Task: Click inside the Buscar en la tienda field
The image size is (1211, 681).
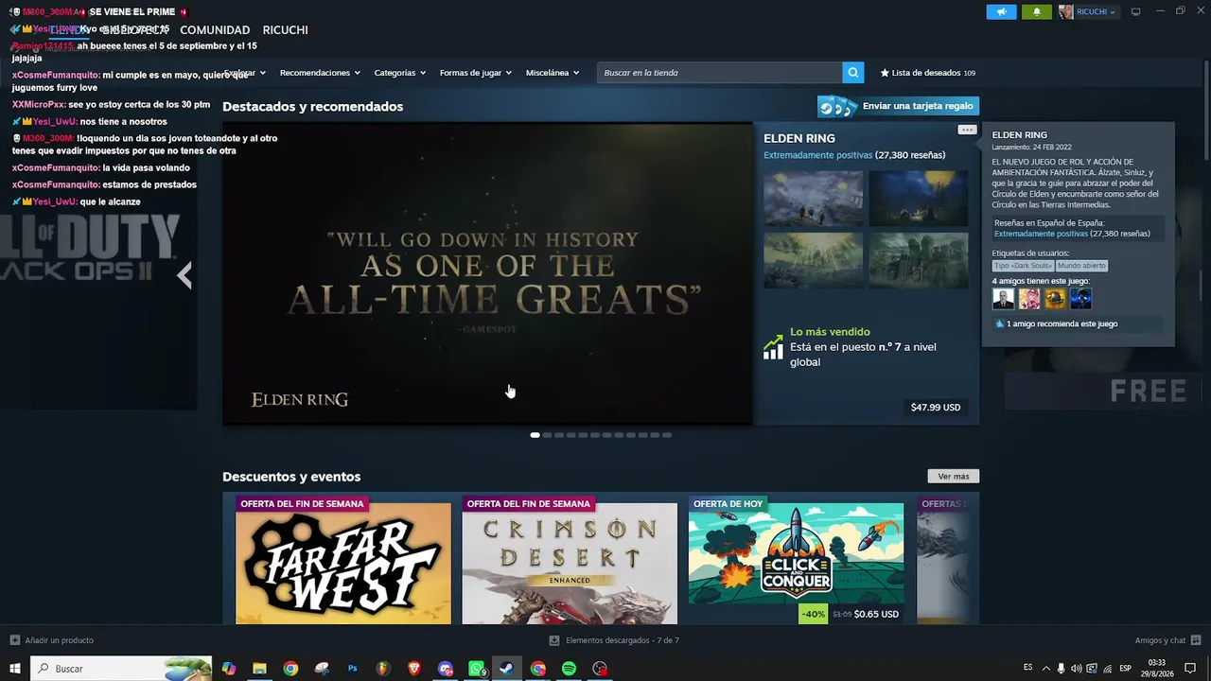Action: (720, 73)
